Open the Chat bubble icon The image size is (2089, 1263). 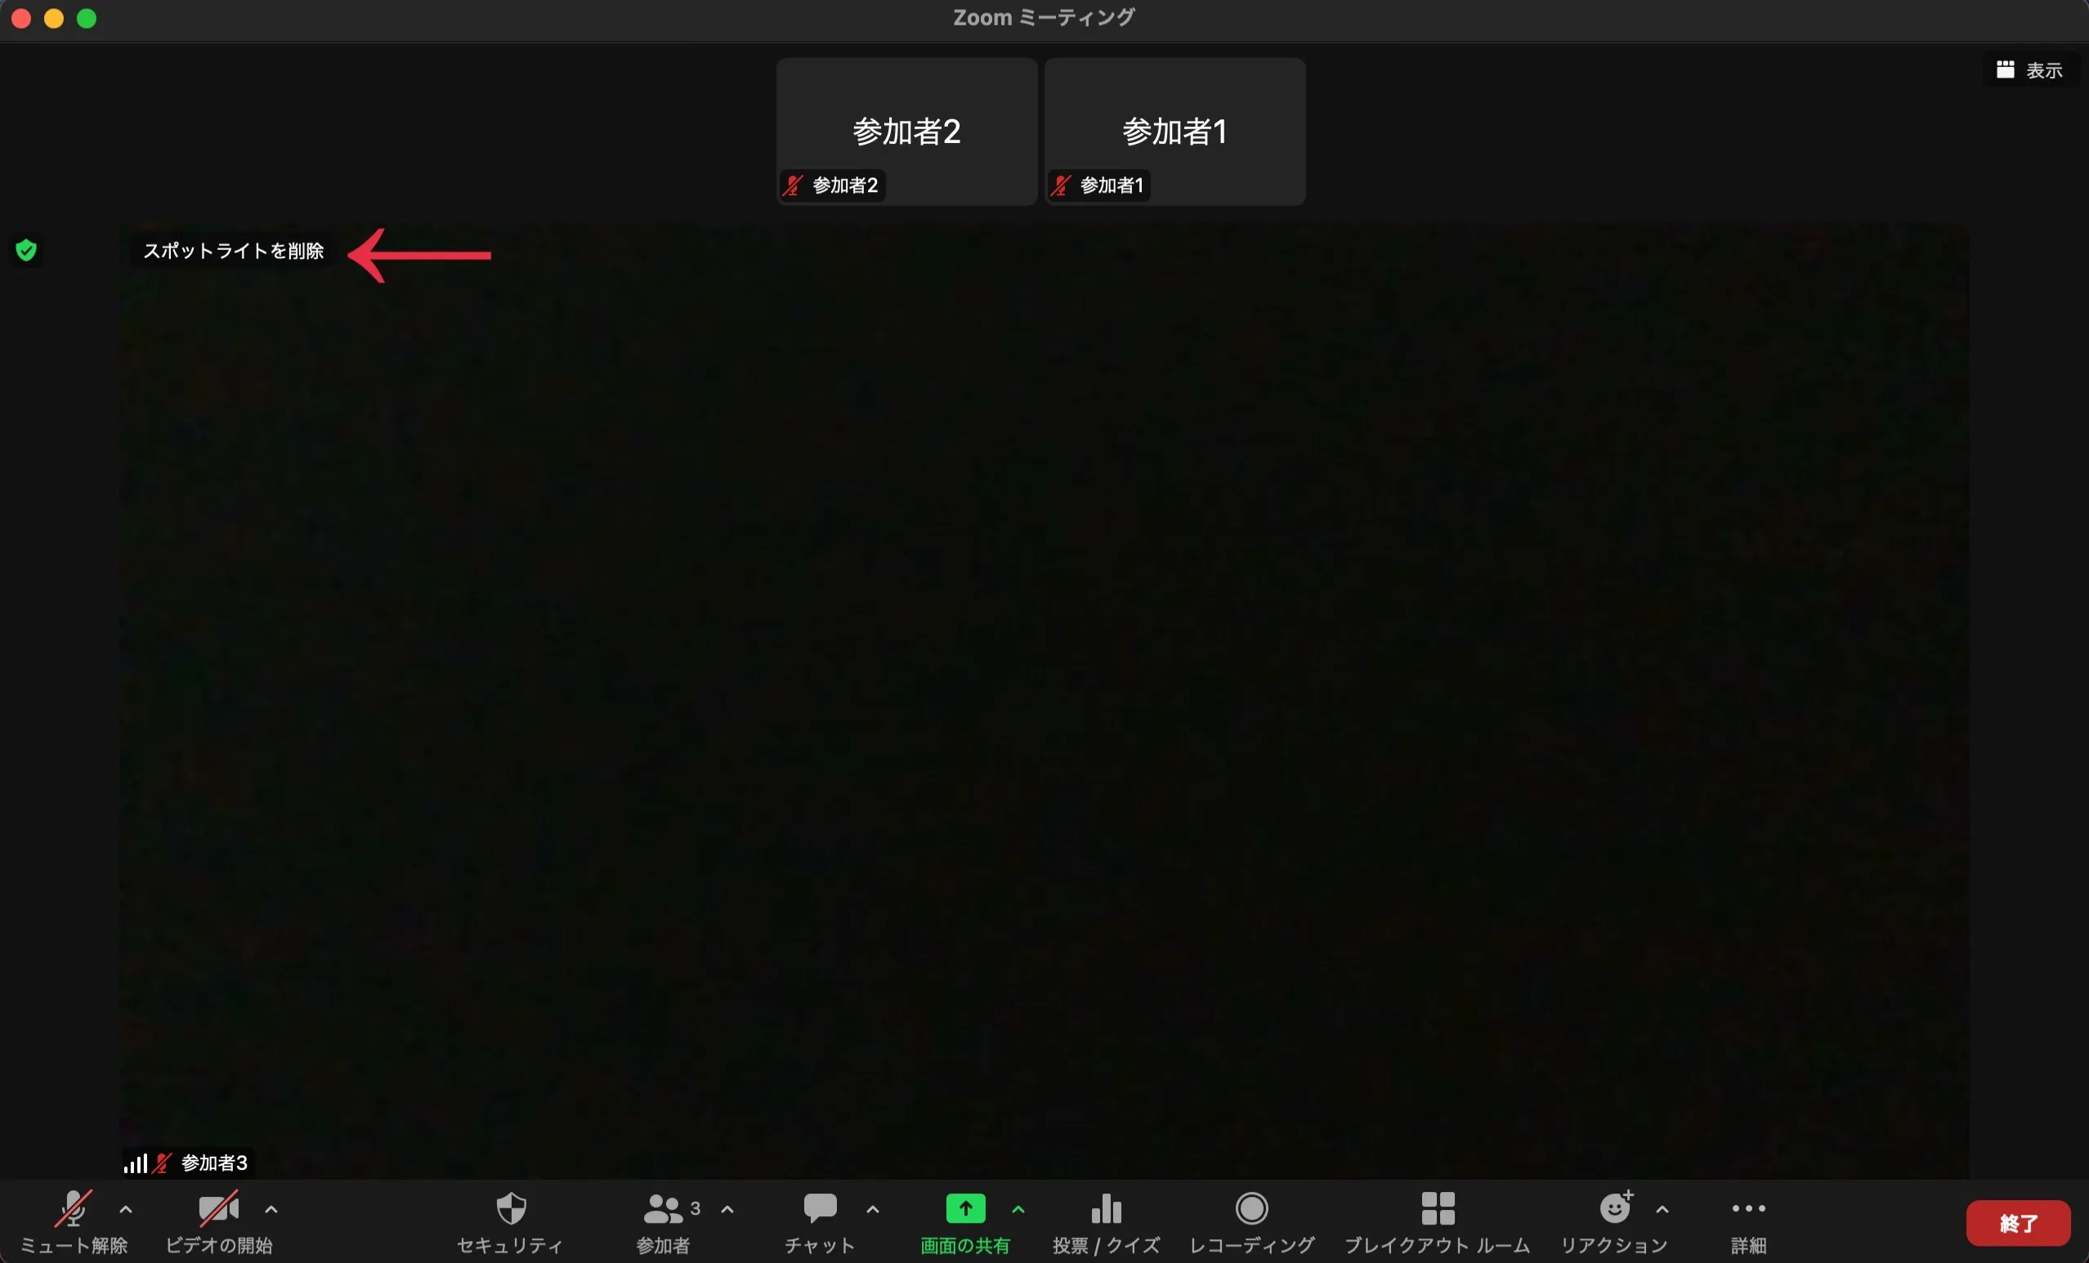point(820,1208)
